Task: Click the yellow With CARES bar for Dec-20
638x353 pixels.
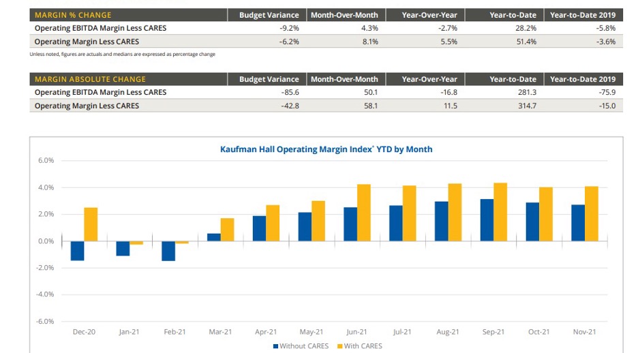Action: 91,224
